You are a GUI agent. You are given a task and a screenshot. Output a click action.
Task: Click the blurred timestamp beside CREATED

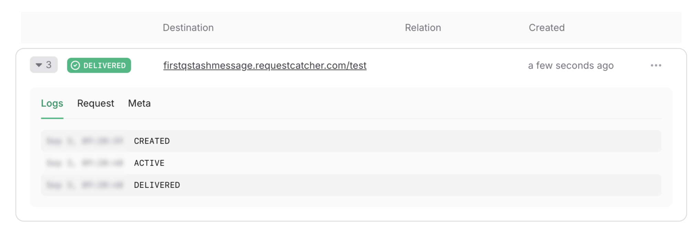click(x=85, y=141)
